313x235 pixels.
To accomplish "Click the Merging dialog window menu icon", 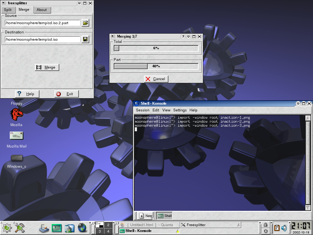I will (113, 36).
